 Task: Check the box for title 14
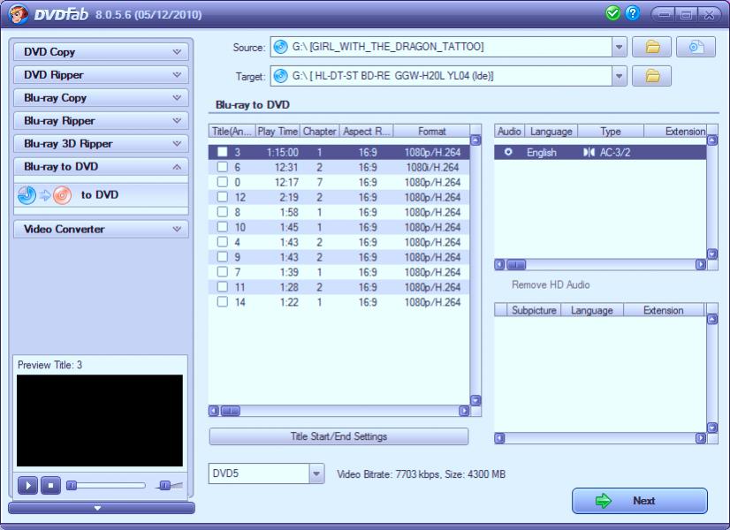click(x=223, y=302)
